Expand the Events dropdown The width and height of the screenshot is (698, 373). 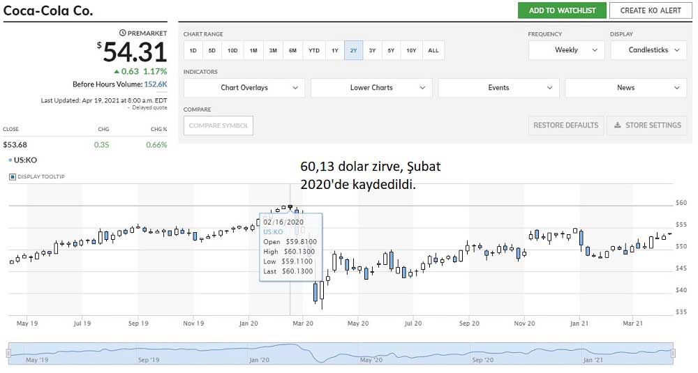(498, 88)
